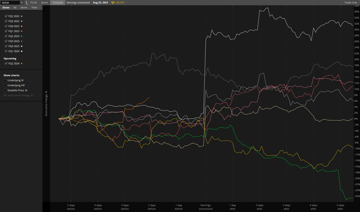Image resolution: width=360 pixels, height=212 pixels.
Task: Click the yellow FQ4 2022 color dot
Action: [x=21, y=26]
